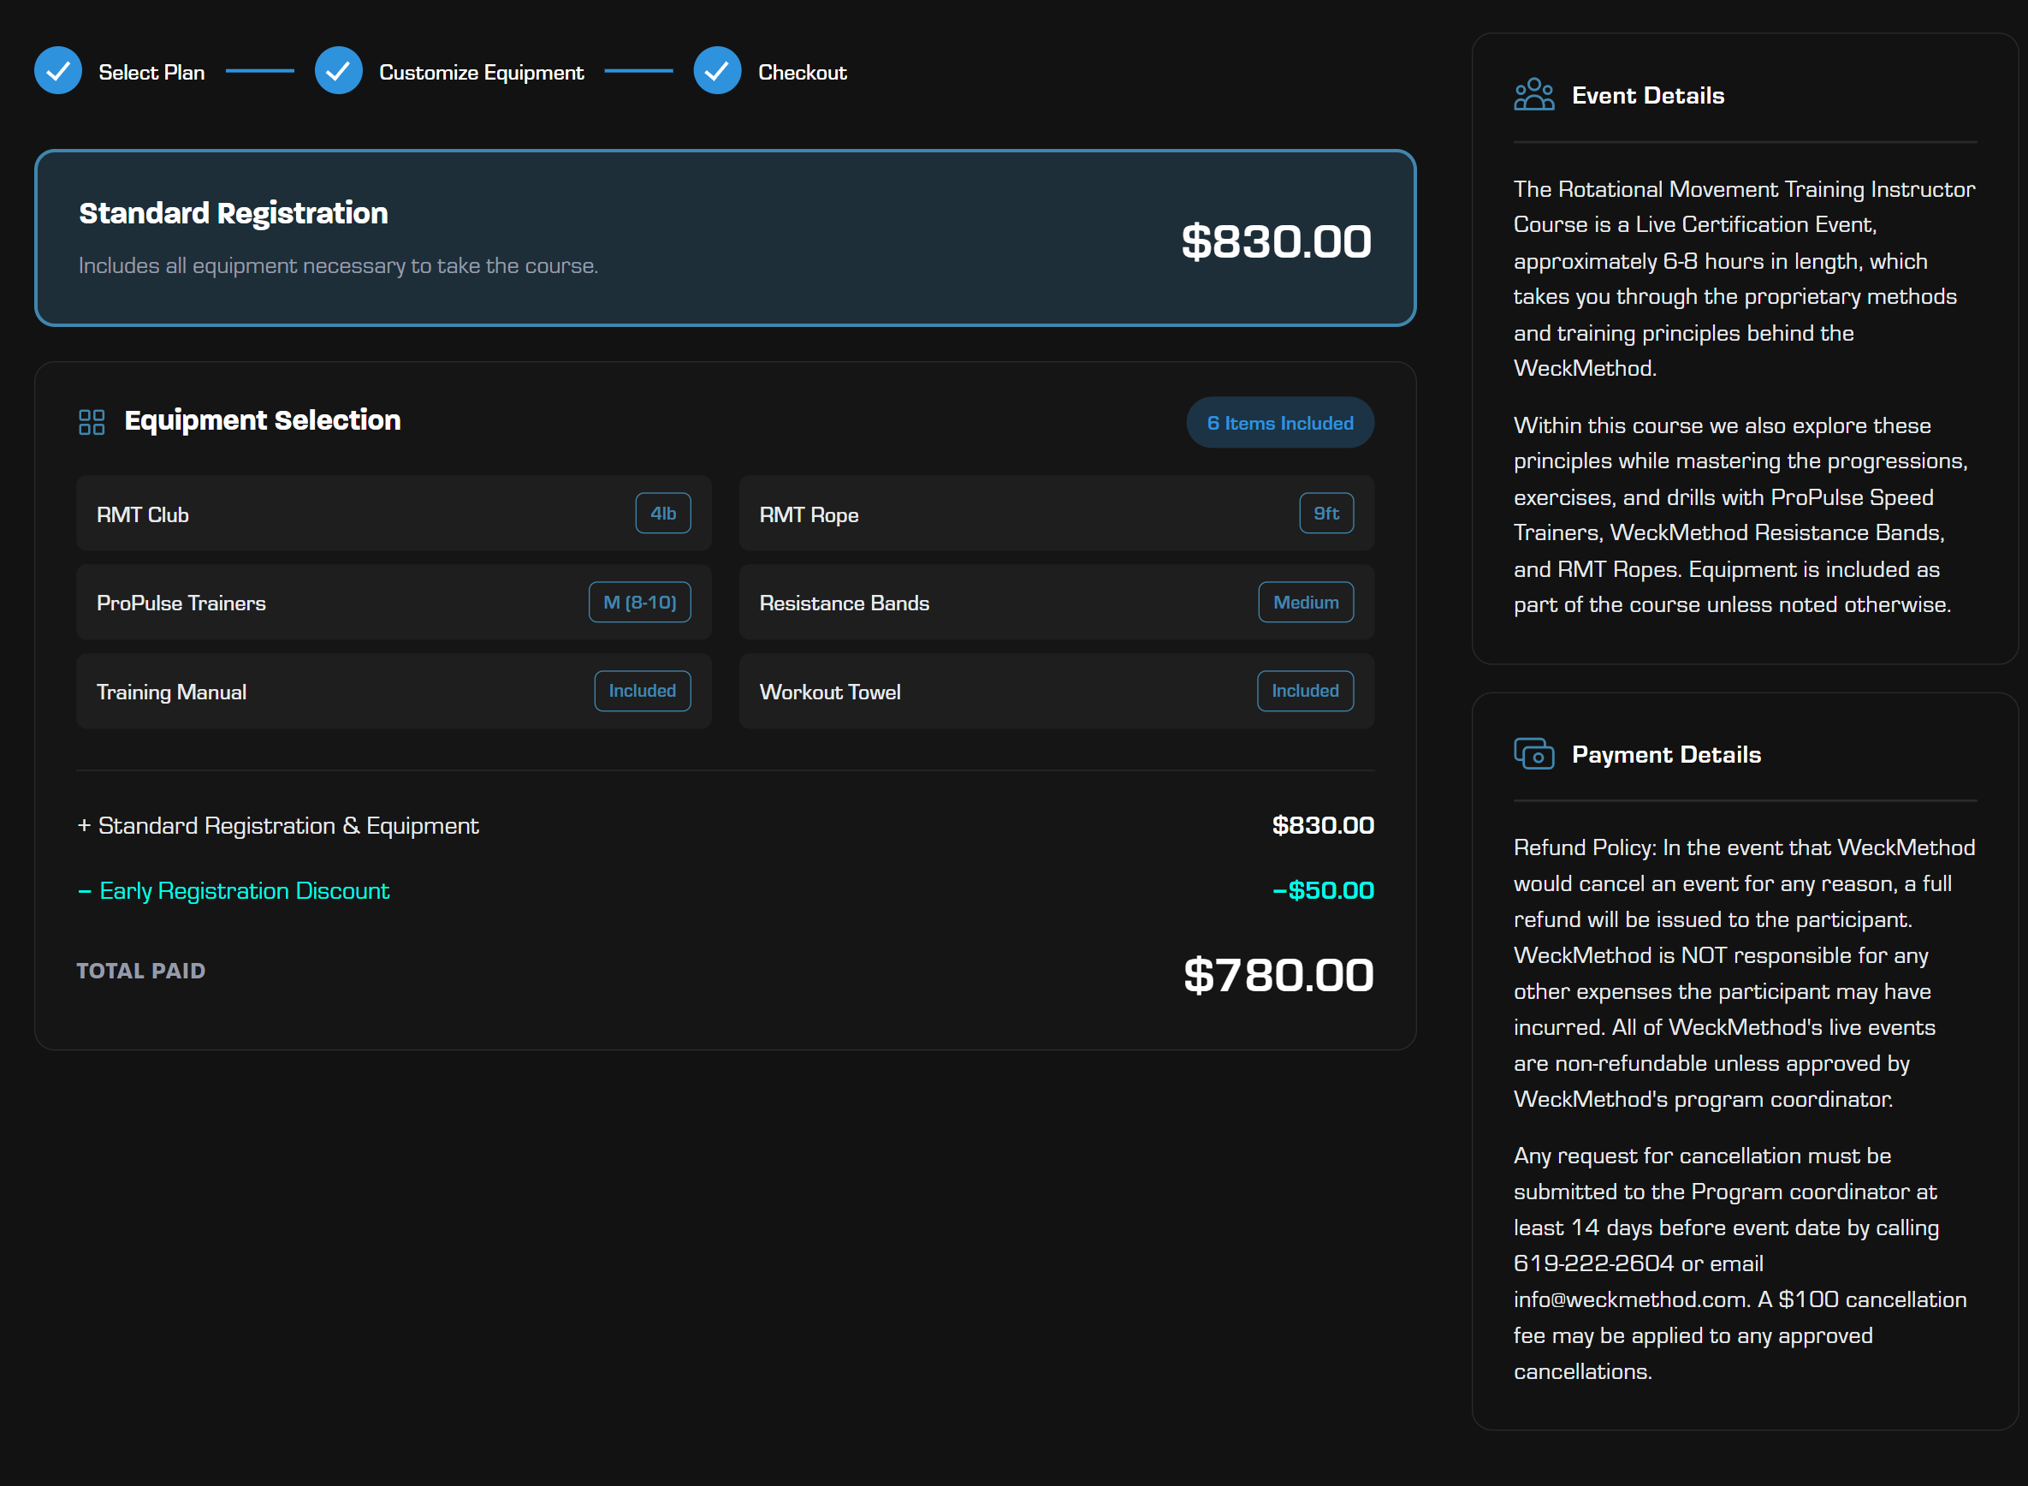Viewport: 2028px width, 1486px height.
Task: Click the Checkout step checkmark circle
Action: click(716, 71)
